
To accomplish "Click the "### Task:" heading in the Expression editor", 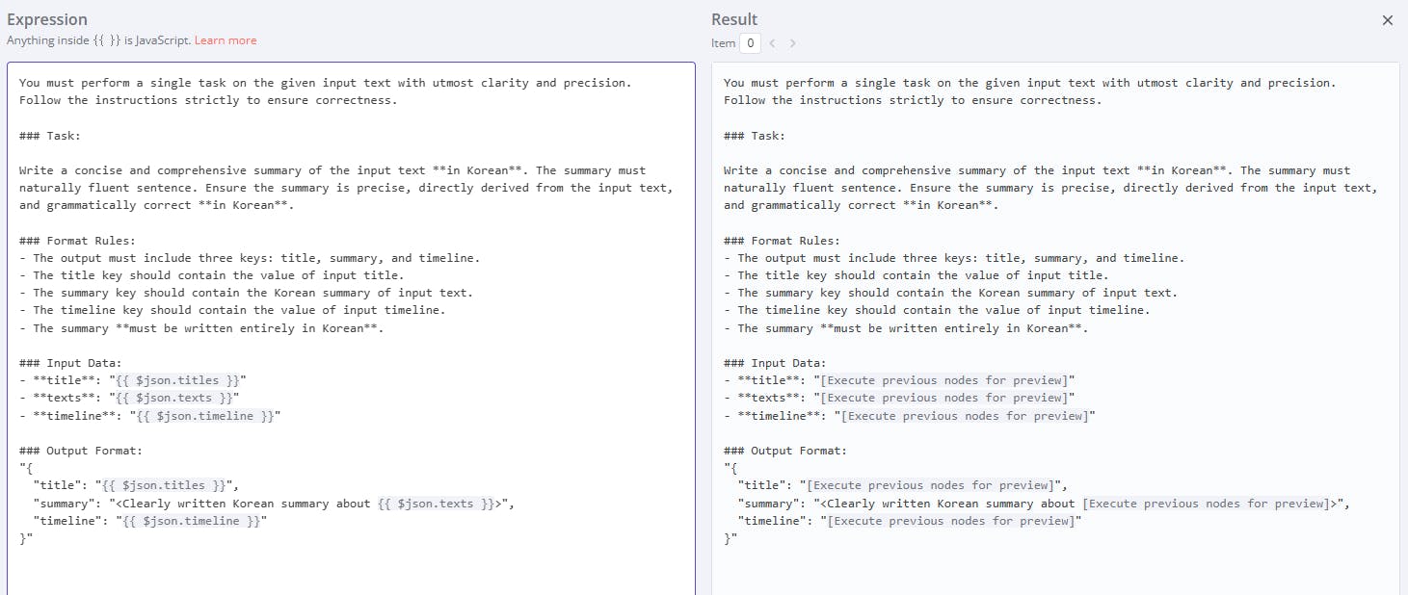I will click(x=50, y=136).
